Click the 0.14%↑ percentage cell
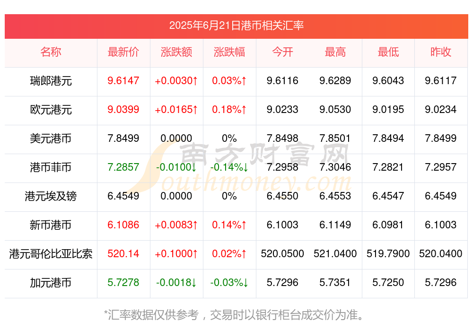 [x=229, y=225]
